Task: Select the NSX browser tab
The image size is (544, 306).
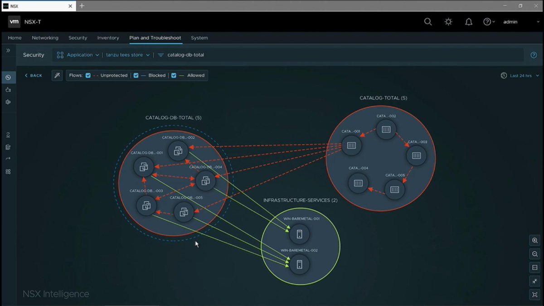Action: pyautogui.click(x=38, y=6)
